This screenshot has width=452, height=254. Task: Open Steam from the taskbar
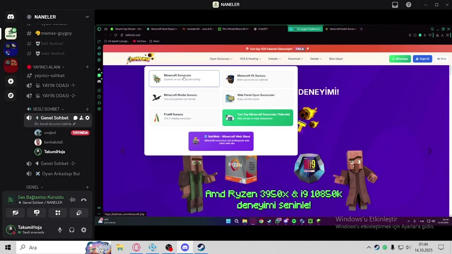[x=201, y=247]
